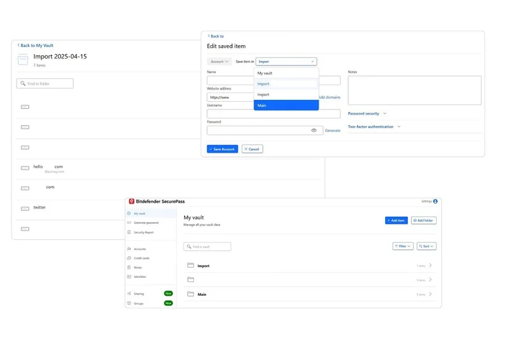Click the Back to My Vault link
This screenshot has width=510, height=339.
[35, 45]
